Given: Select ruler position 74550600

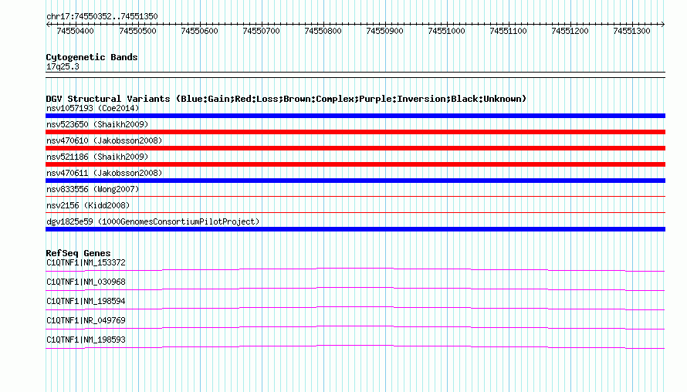Looking at the screenshot, I should [x=199, y=31].
